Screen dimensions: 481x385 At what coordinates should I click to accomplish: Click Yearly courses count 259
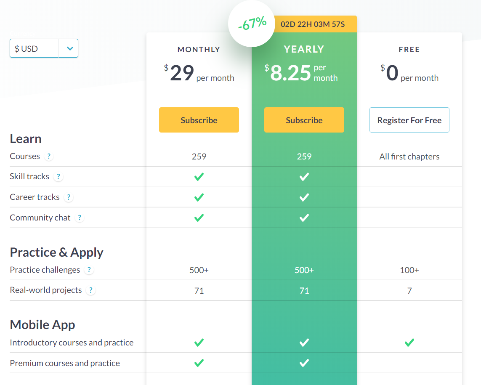click(304, 157)
